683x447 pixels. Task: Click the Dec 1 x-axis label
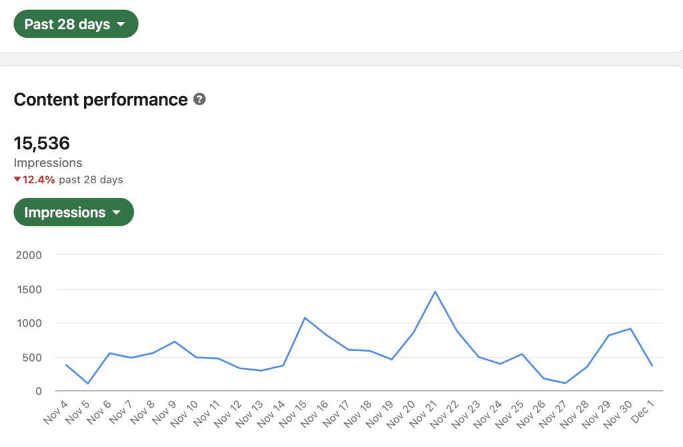tap(642, 412)
